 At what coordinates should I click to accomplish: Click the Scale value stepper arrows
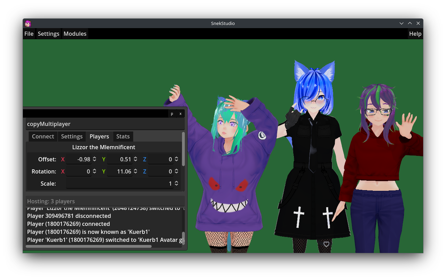pyautogui.click(x=176, y=184)
